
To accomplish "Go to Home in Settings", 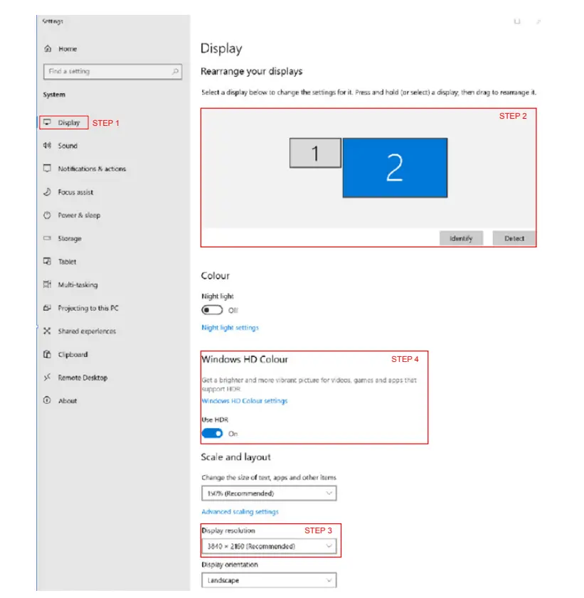I will click(68, 49).
